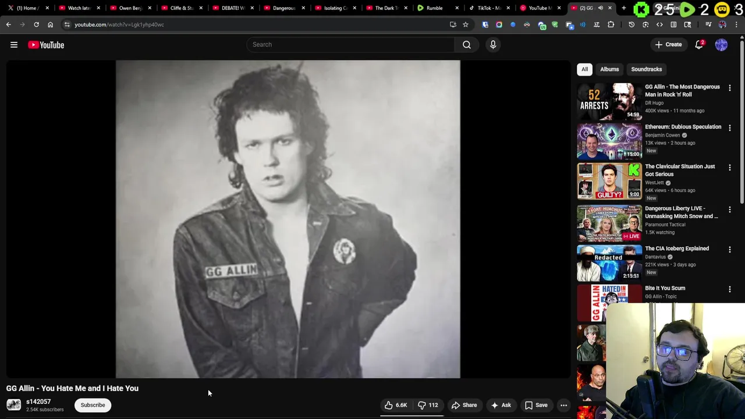This screenshot has height=419, width=745.
Task: Select the Soundtracks filter chip
Action: [646, 69]
